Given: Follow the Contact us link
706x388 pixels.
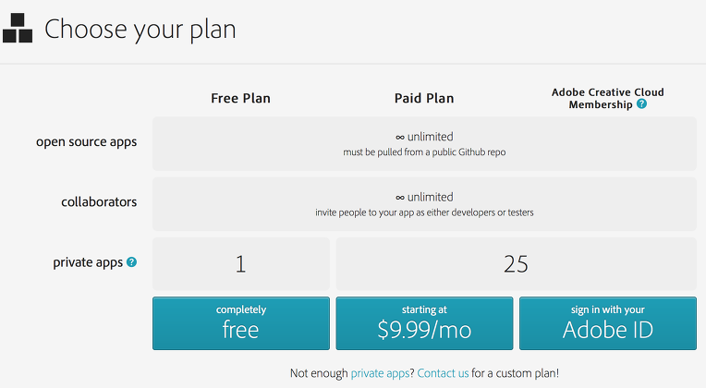Looking at the screenshot, I should pyautogui.click(x=443, y=373).
